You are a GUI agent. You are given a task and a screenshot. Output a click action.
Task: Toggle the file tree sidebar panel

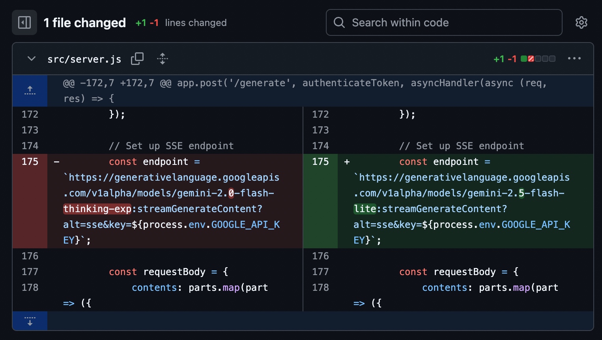point(24,22)
